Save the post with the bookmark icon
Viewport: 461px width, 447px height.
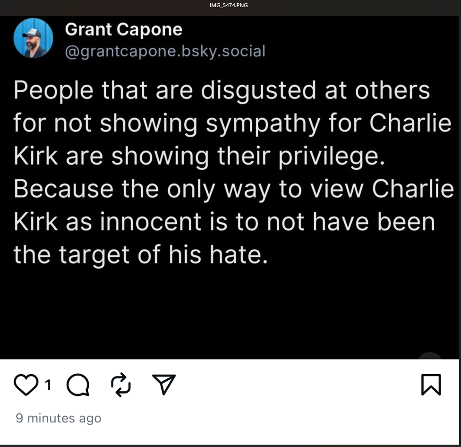[431, 385]
